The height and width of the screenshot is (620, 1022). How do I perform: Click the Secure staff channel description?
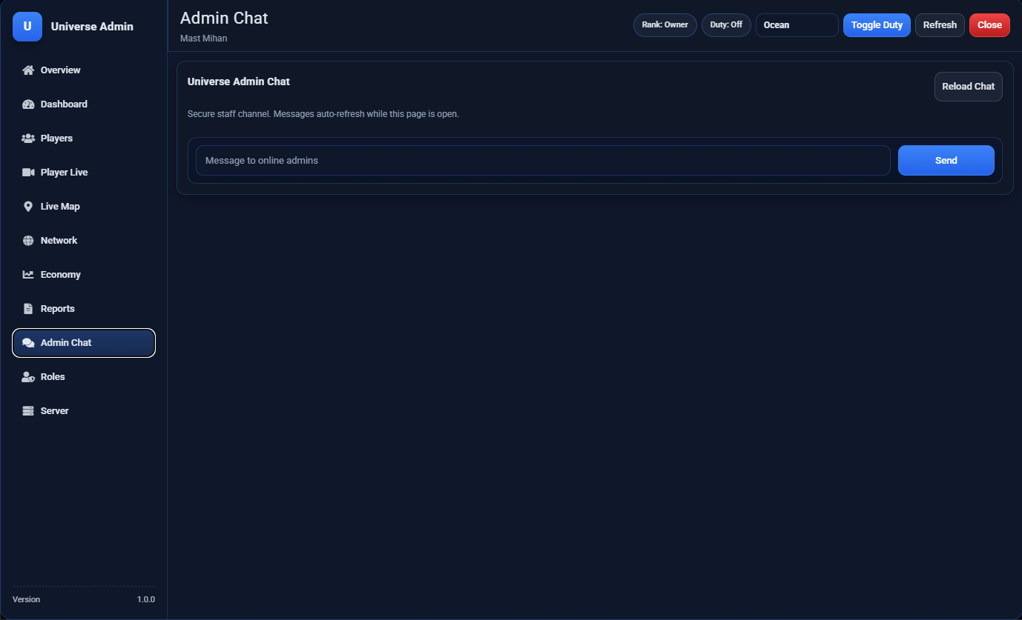323,114
